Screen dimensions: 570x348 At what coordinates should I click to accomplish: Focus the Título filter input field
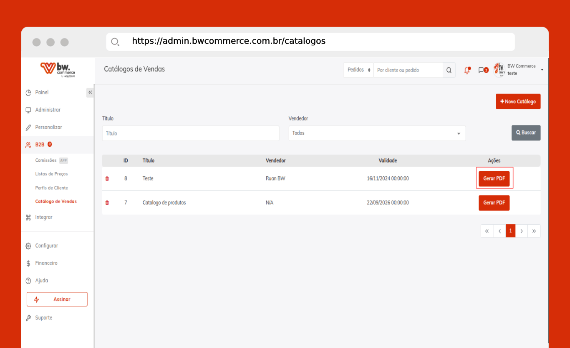tap(191, 133)
